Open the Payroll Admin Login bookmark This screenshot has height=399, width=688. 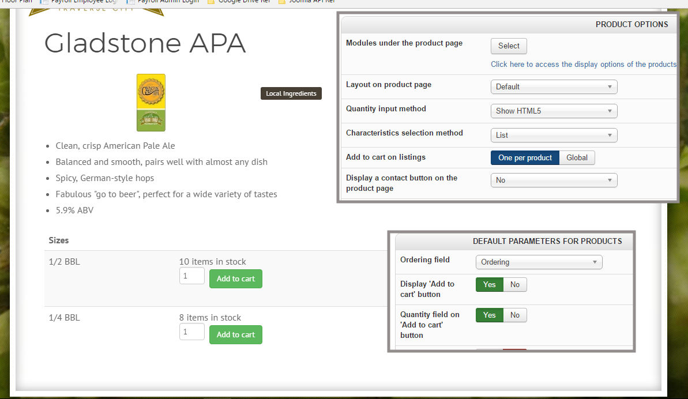[163, 2]
